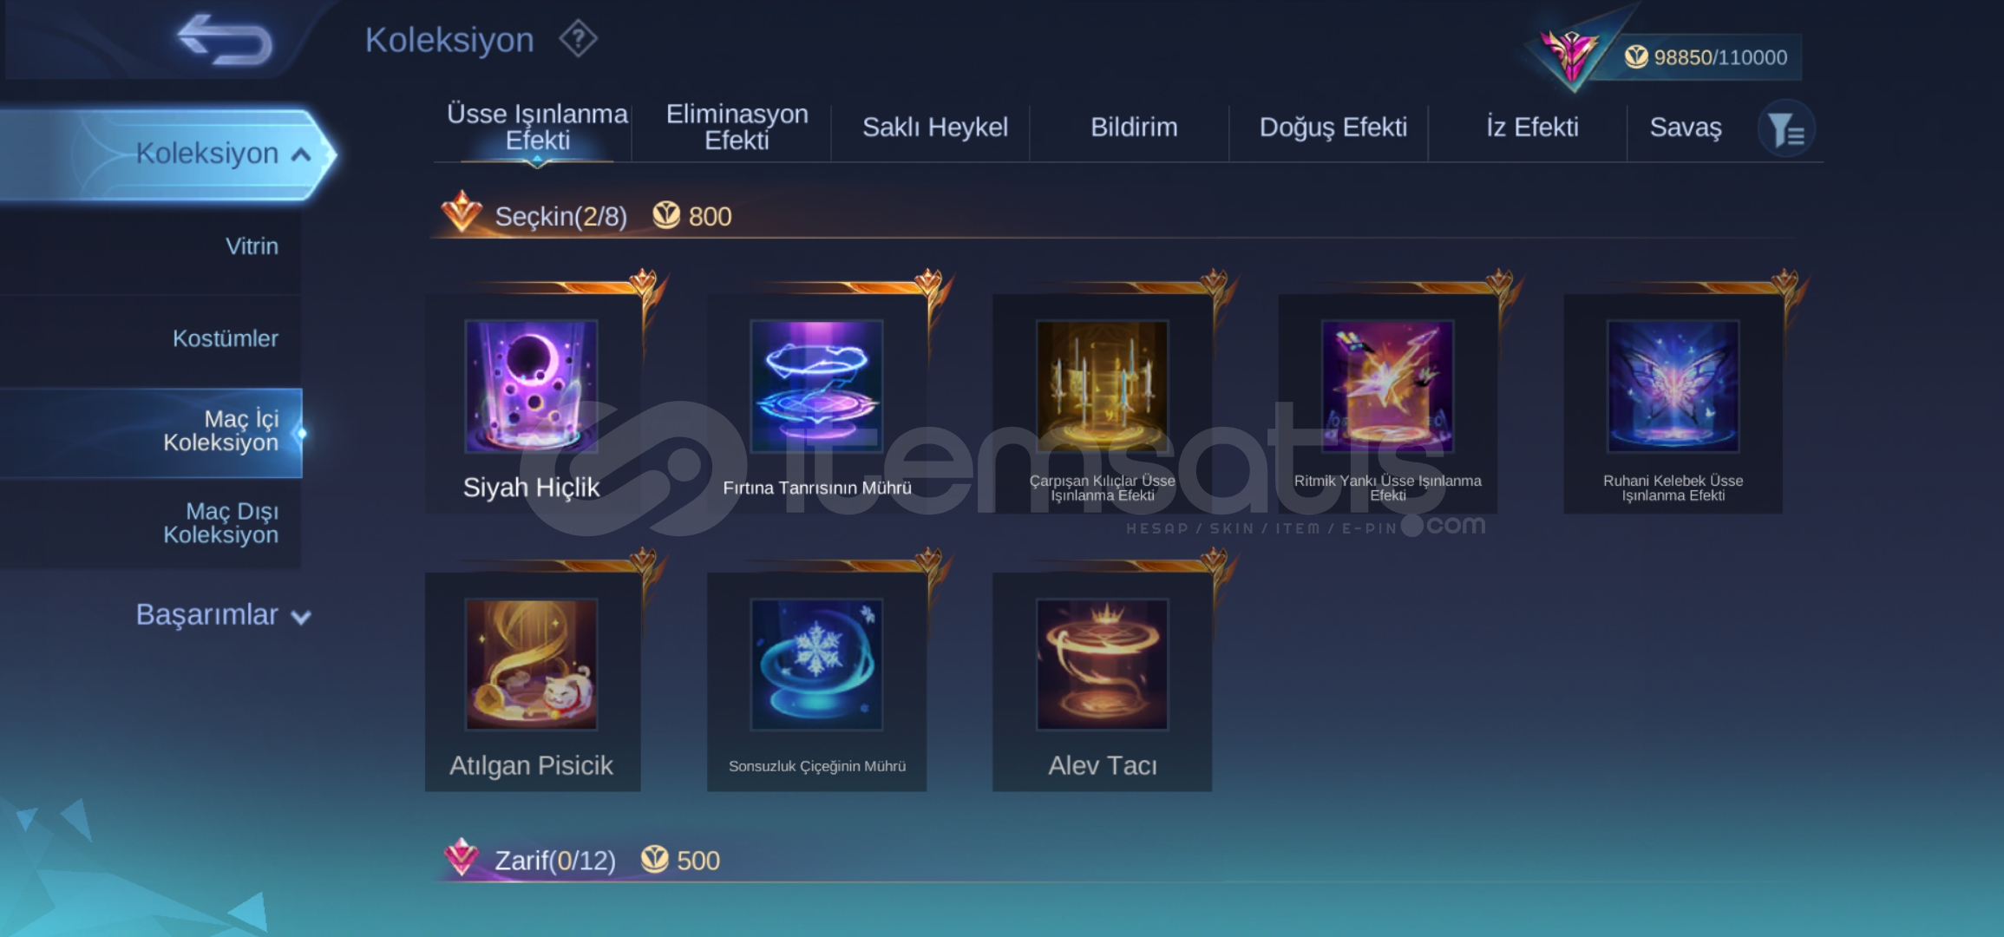Pick the Alev Tacı crown effect
2004x937 pixels.
click(x=1102, y=665)
